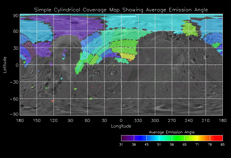Click the 31 value under the colorbar

pyautogui.click(x=121, y=144)
